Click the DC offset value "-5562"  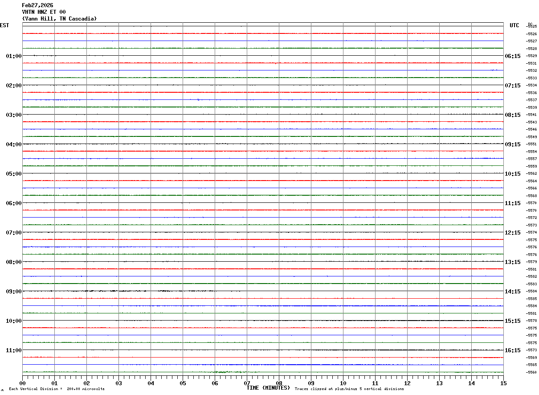[x=531, y=173]
